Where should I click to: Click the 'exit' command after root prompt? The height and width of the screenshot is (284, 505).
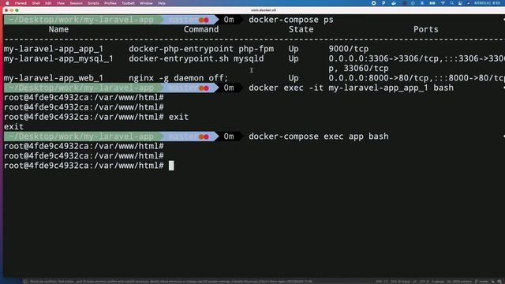click(179, 117)
